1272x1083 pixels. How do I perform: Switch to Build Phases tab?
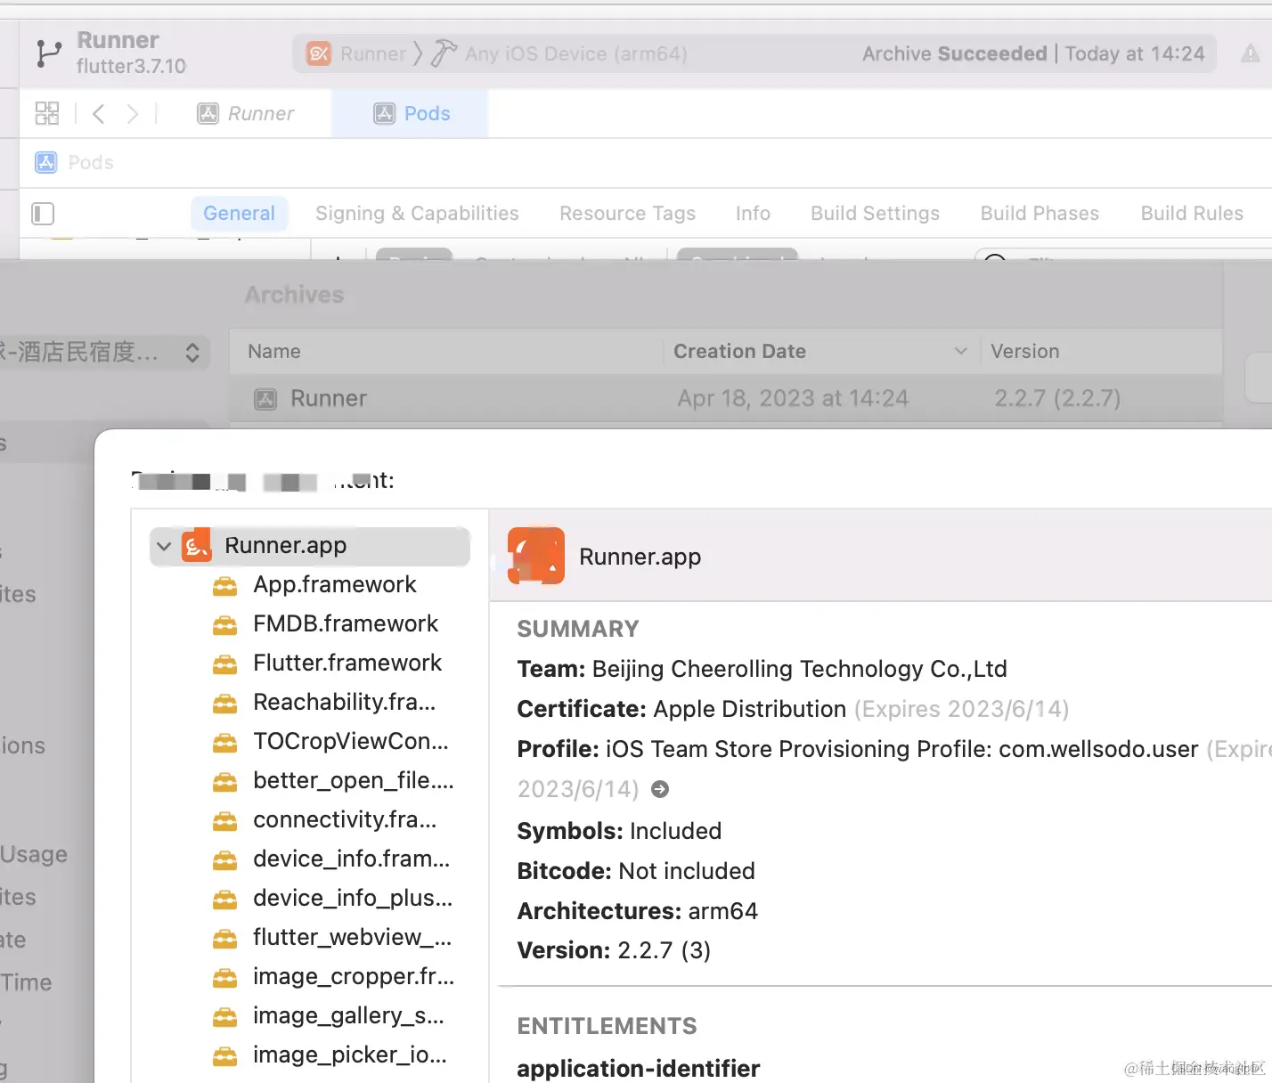tap(1040, 214)
